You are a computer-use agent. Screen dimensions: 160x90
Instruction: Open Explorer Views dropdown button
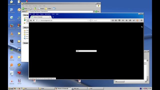pos(54,8)
